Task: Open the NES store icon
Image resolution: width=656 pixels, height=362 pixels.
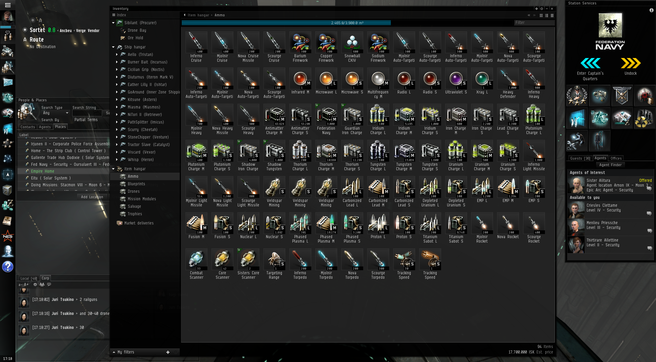Action: click(8, 236)
